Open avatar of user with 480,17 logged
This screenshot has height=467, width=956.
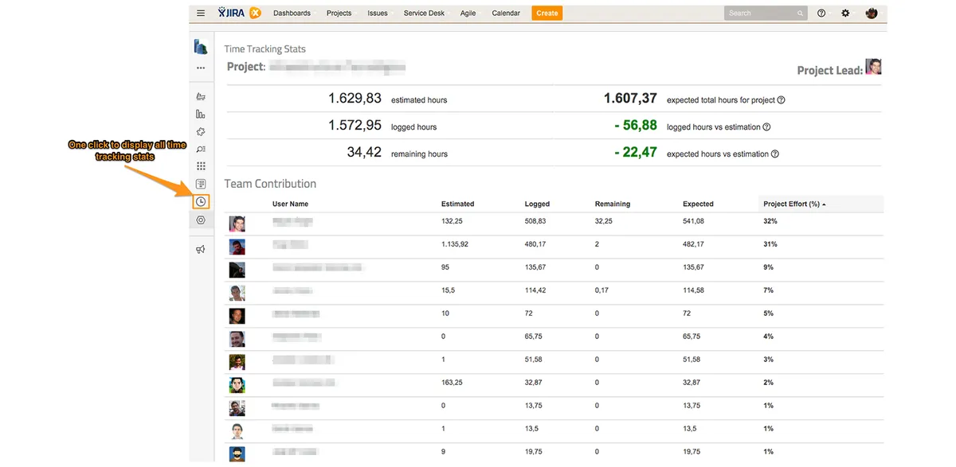click(237, 247)
